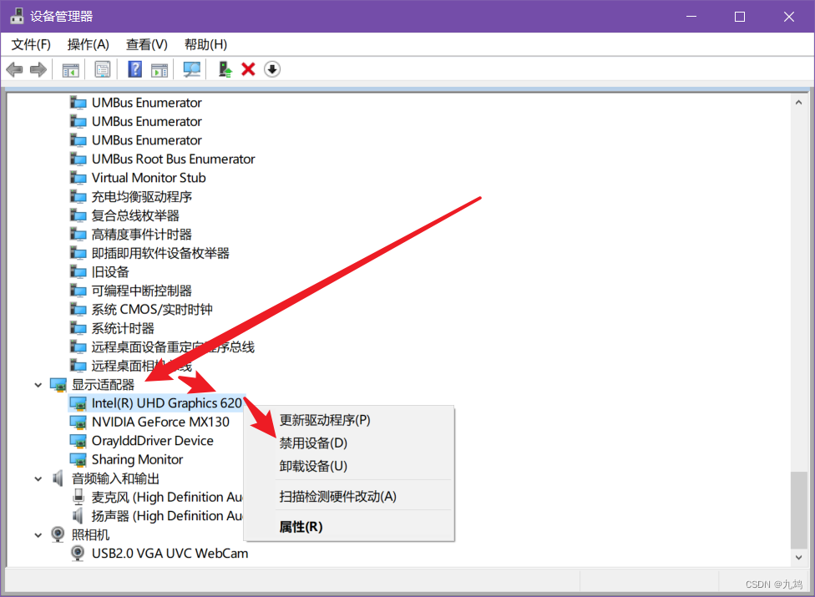Select the 高精度事件计时器 entry
Viewport: 815px width, 597px height.
[x=142, y=235]
